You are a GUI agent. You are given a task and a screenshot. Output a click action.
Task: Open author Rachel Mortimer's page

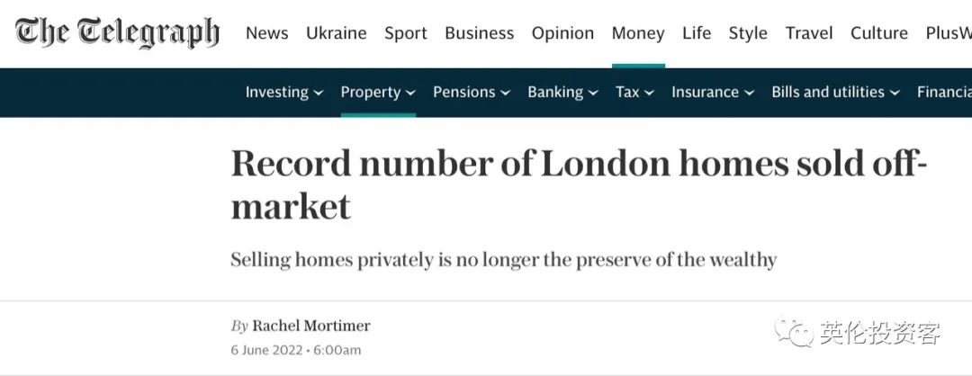311,326
